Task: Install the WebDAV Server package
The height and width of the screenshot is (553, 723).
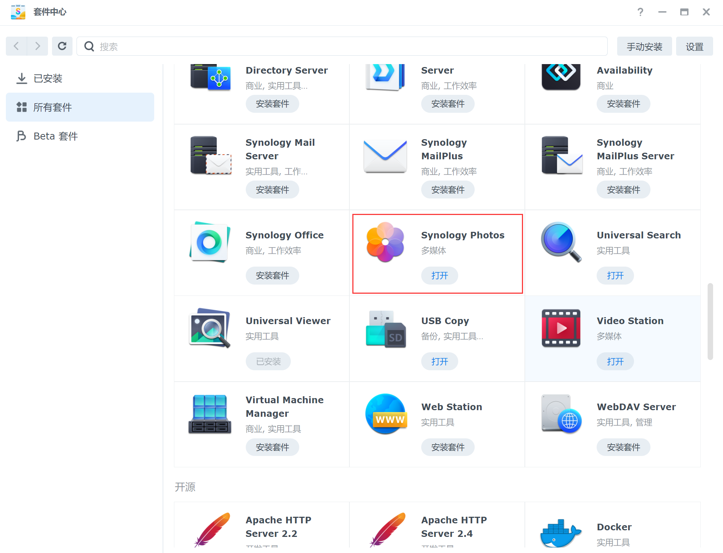Action: (x=623, y=447)
